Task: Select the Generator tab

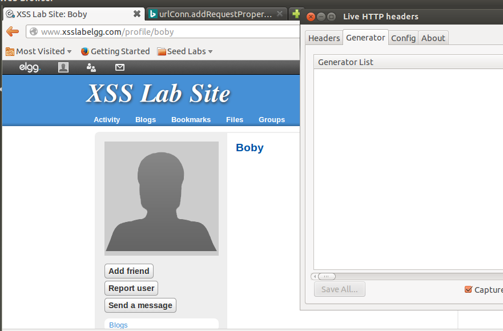Action: tap(365, 38)
